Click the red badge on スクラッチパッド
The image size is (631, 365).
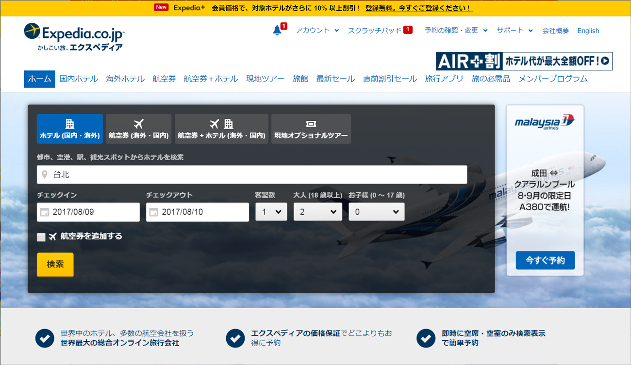pos(408,30)
